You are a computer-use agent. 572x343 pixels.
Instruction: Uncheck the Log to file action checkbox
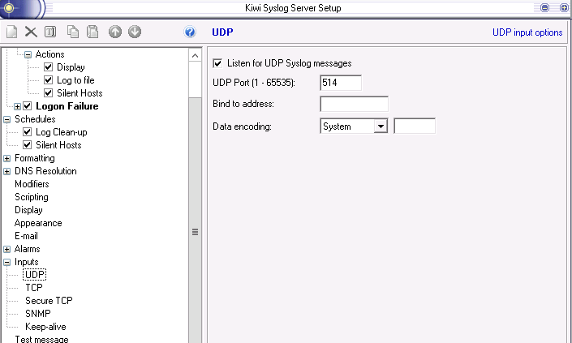(48, 79)
